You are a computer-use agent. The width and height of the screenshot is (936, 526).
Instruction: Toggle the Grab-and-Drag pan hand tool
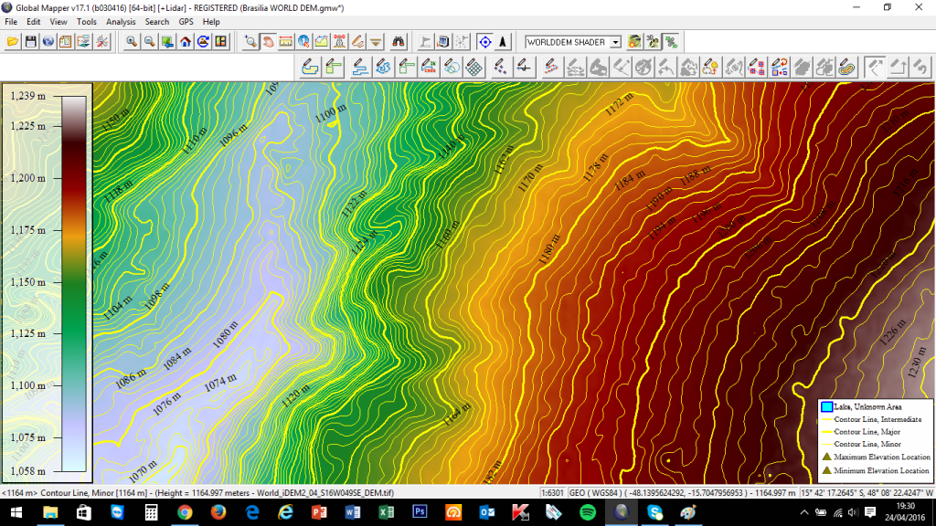[x=269, y=42]
